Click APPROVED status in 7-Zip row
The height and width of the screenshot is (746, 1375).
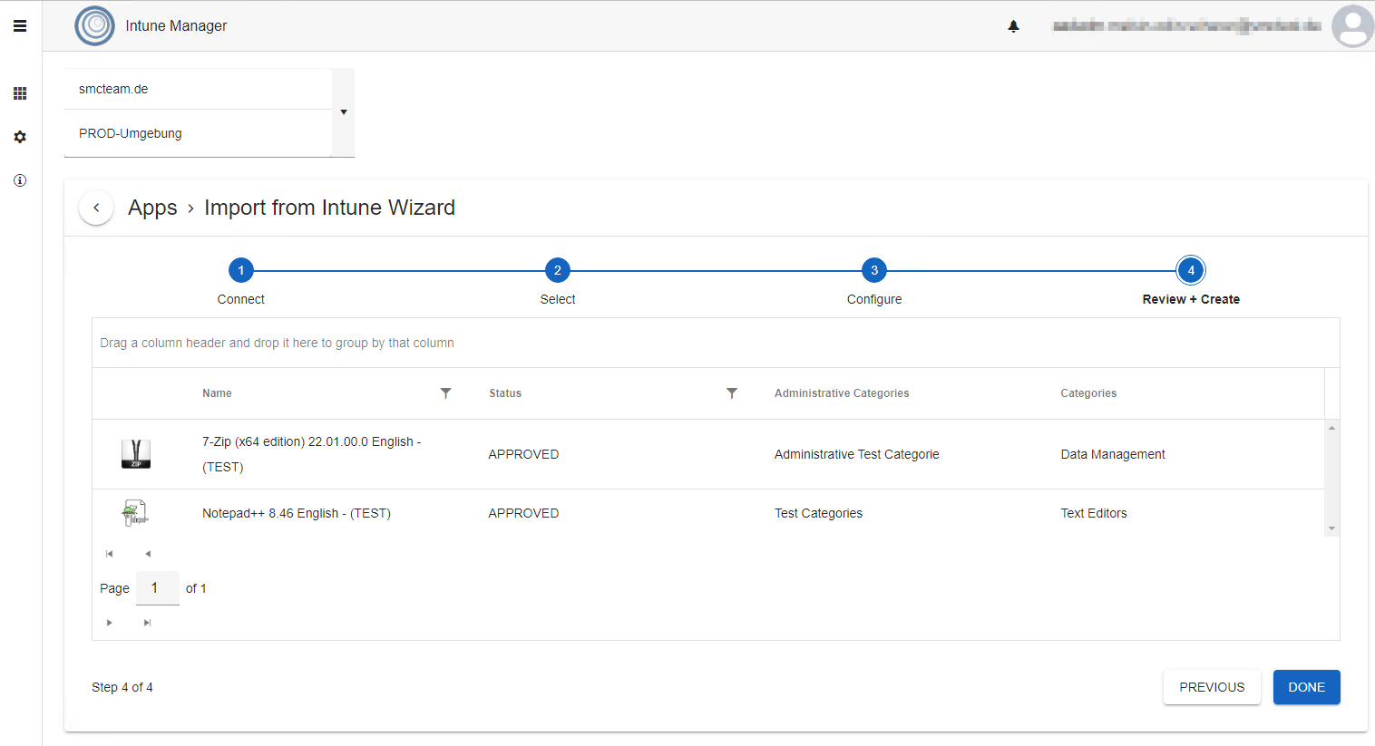(523, 454)
